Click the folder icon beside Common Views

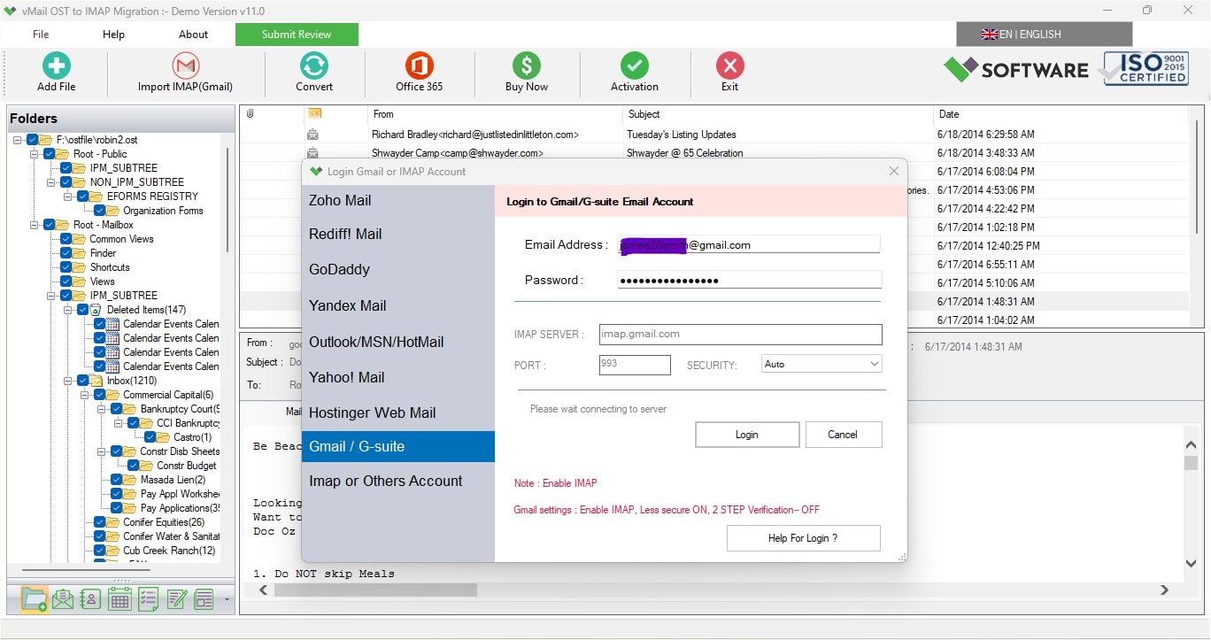click(x=79, y=239)
